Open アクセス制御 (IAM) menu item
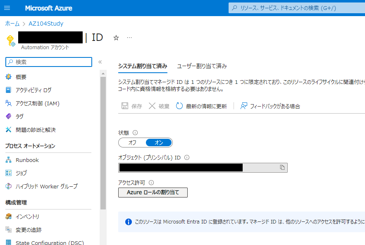The image size is (365, 245). click(38, 103)
